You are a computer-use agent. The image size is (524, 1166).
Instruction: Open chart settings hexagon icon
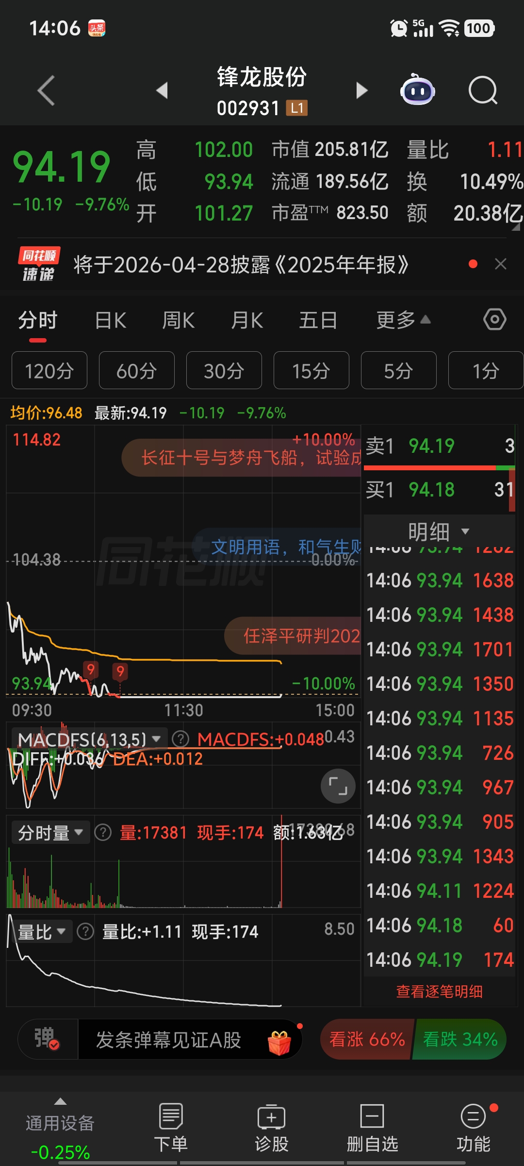[x=495, y=320]
